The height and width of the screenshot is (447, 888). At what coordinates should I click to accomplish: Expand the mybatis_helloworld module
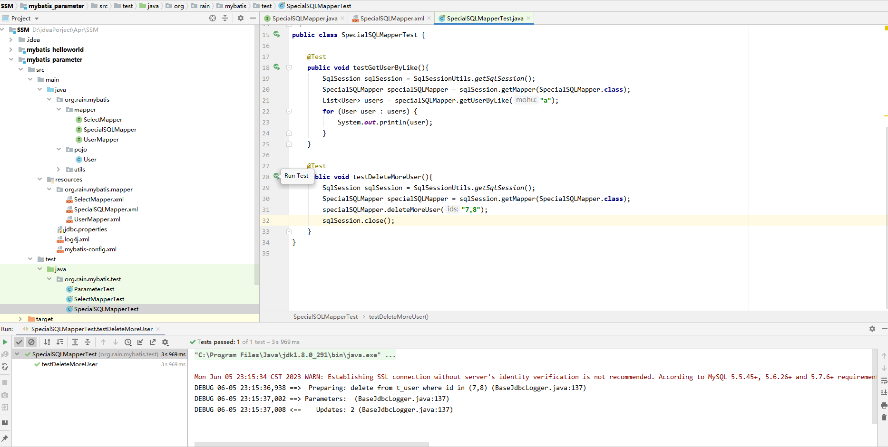click(x=11, y=49)
